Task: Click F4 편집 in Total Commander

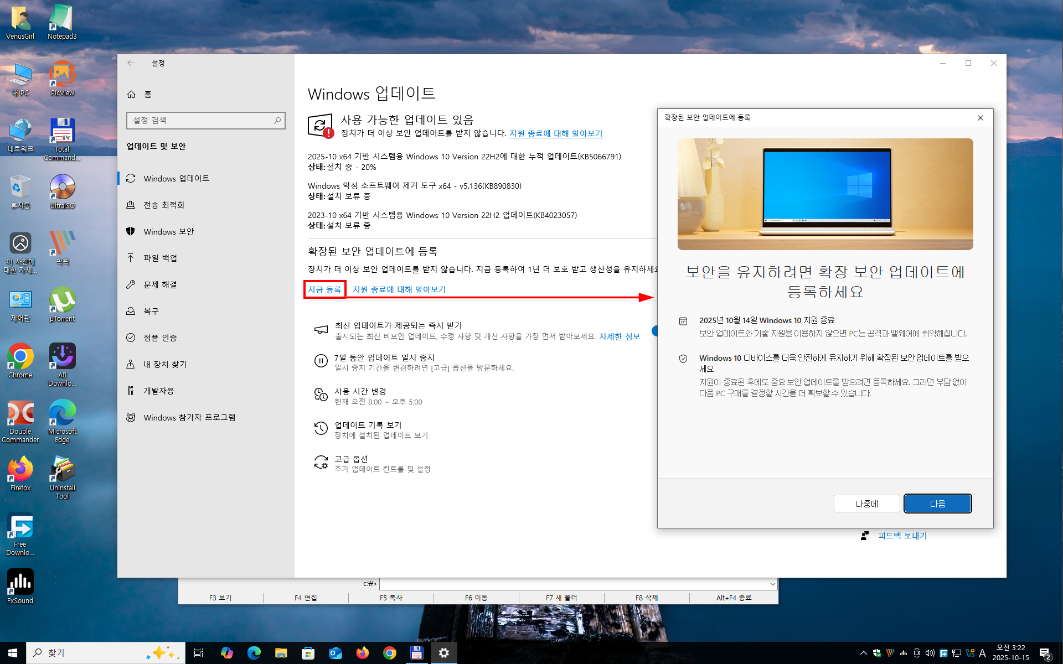Action: 306,598
